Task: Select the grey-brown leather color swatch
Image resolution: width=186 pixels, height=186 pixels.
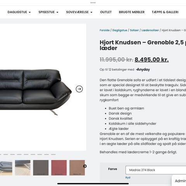Action: (41, 168)
